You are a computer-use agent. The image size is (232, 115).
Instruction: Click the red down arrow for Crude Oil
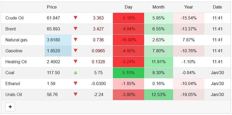click(76, 18)
